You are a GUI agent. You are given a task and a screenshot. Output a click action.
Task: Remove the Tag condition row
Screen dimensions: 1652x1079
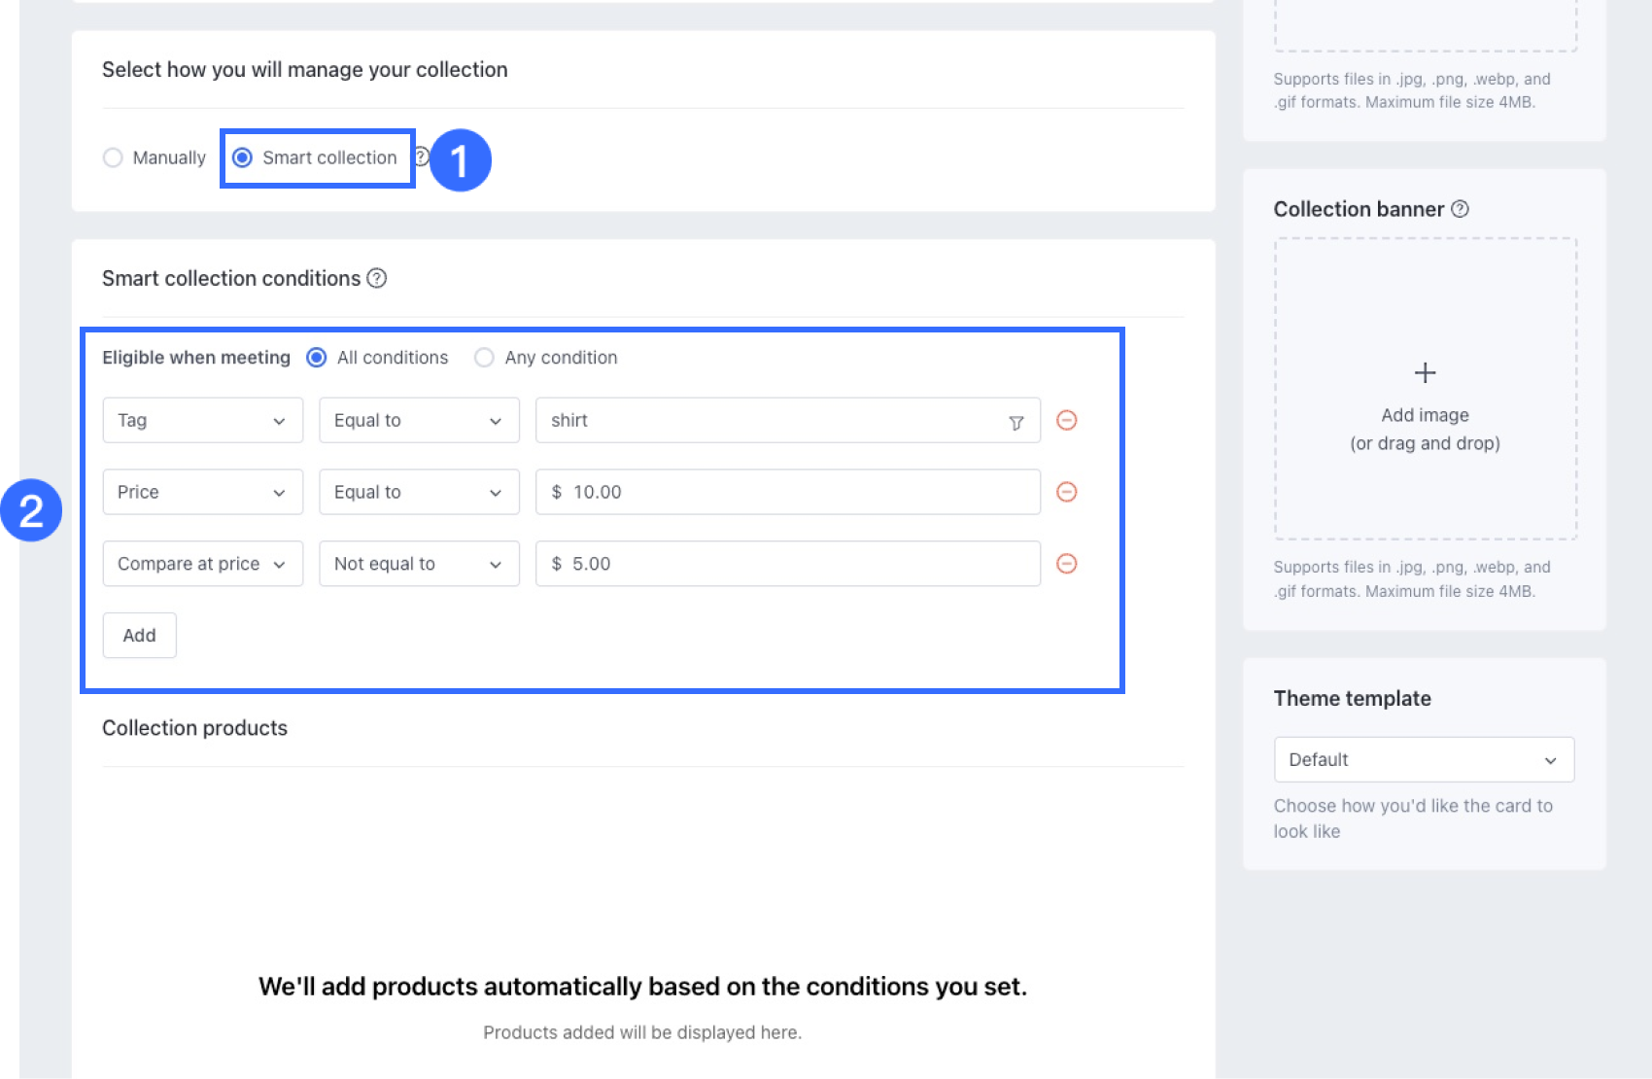[1066, 420]
